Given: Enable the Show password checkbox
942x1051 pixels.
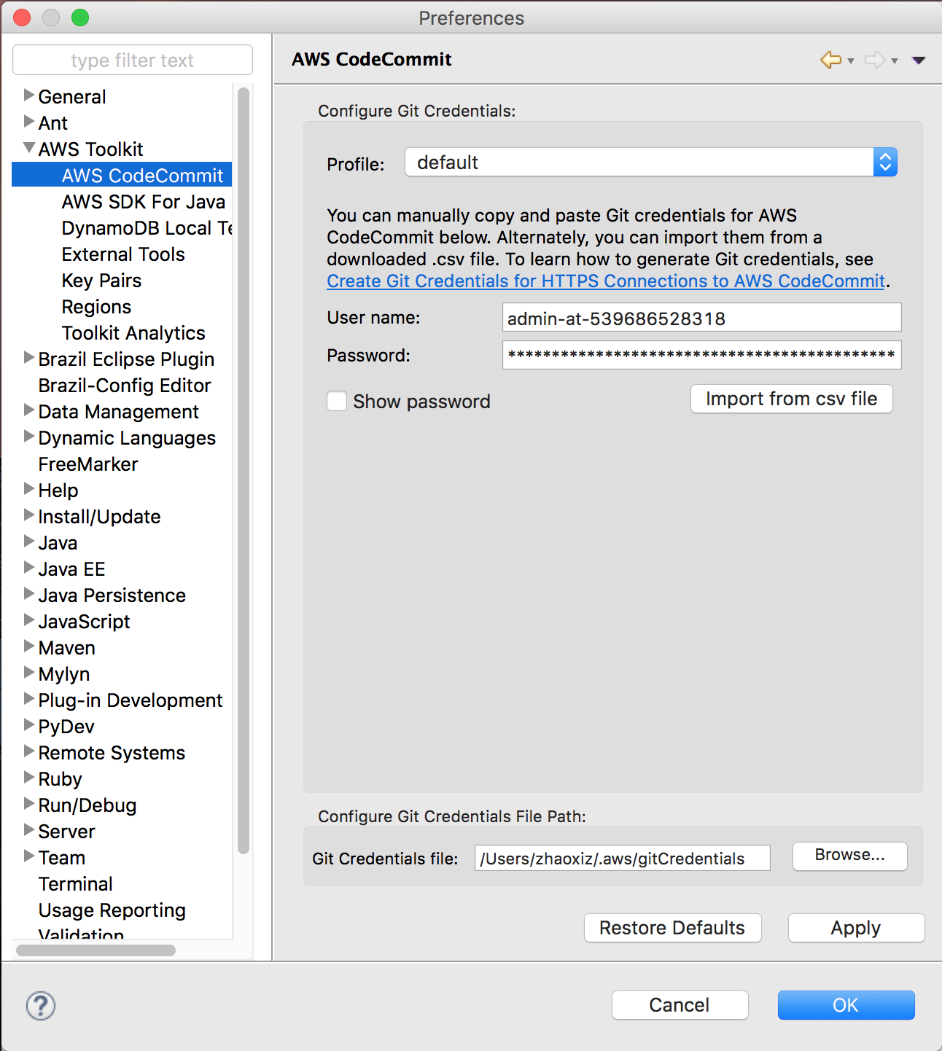Looking at the screenshot, I should tap(336, 401).
